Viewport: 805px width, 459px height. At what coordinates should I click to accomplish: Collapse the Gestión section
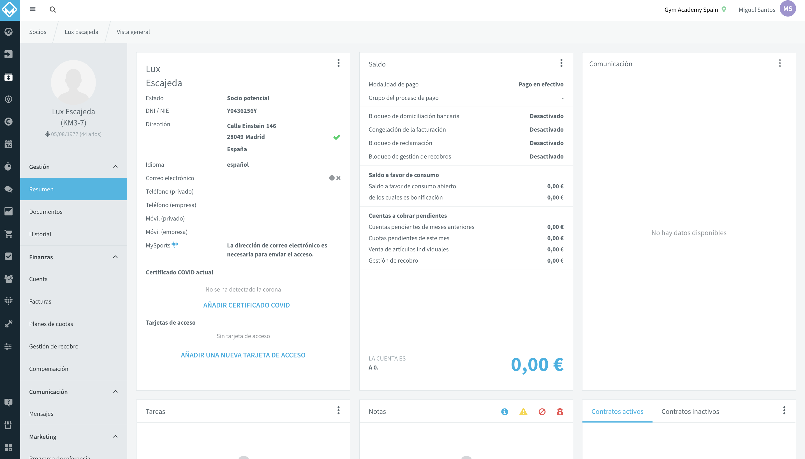pyautogui.click(x=115, y=166)
